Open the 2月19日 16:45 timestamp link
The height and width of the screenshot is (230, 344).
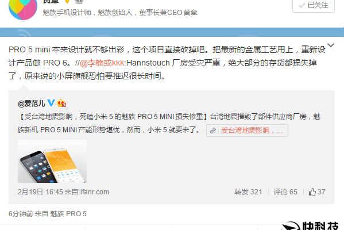40,192
